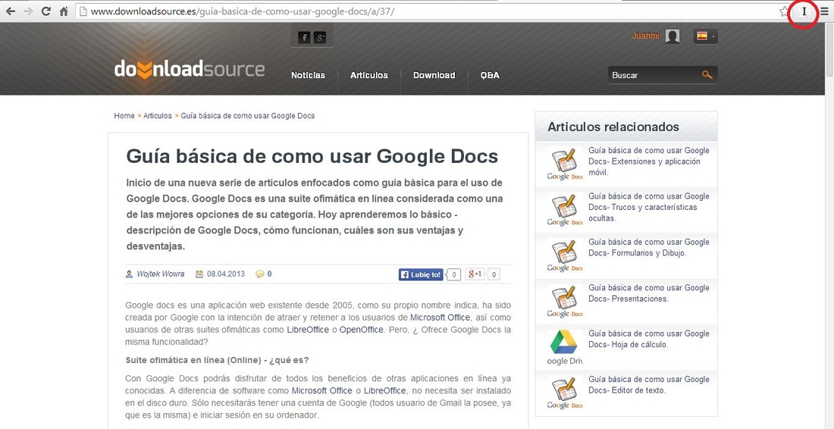
Task: Open Extensiones y aplicación móvil related article link
Action: coord(649,161)
